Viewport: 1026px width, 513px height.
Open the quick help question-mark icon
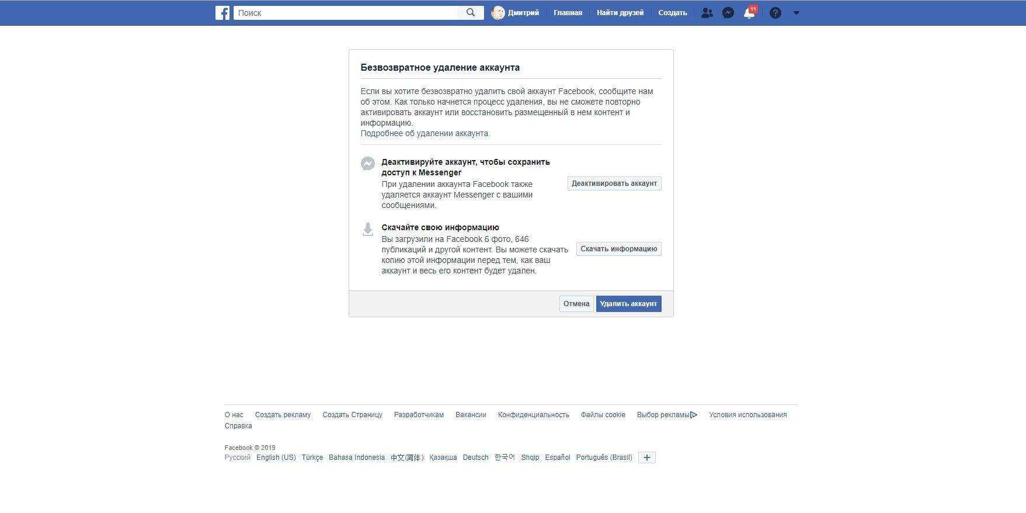775,13
